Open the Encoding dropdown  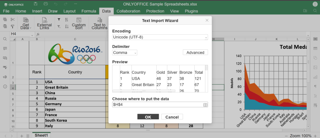160,37
